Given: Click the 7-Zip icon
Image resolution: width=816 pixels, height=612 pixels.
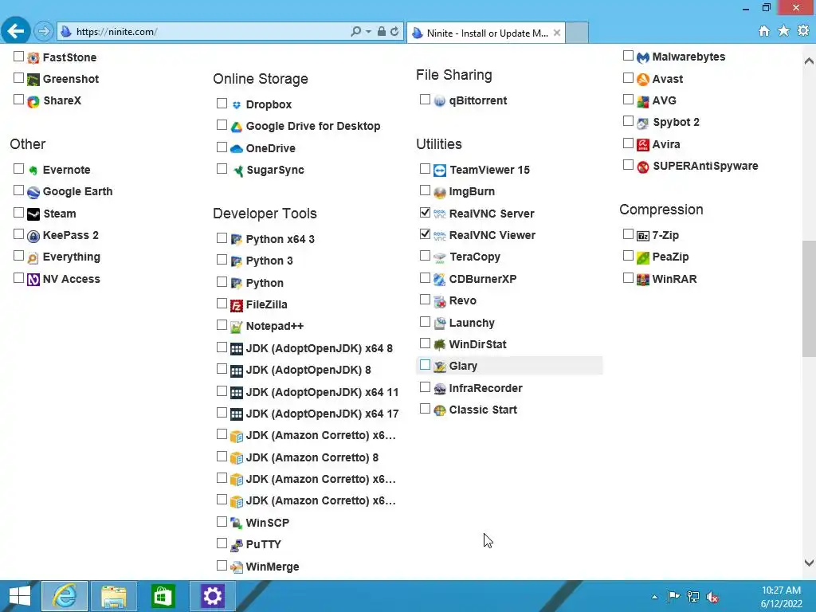Looking at the screenshot, I should tap(643, 236).
